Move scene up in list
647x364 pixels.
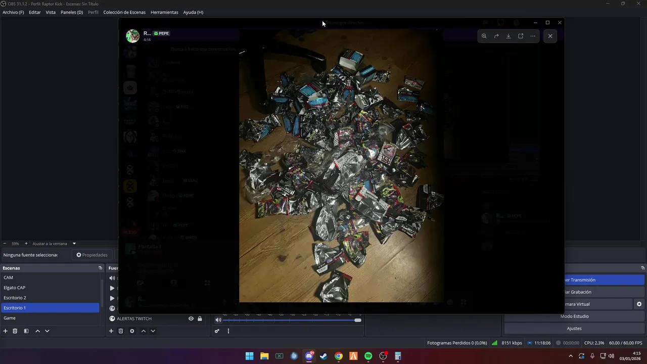(x=37, y=331)
